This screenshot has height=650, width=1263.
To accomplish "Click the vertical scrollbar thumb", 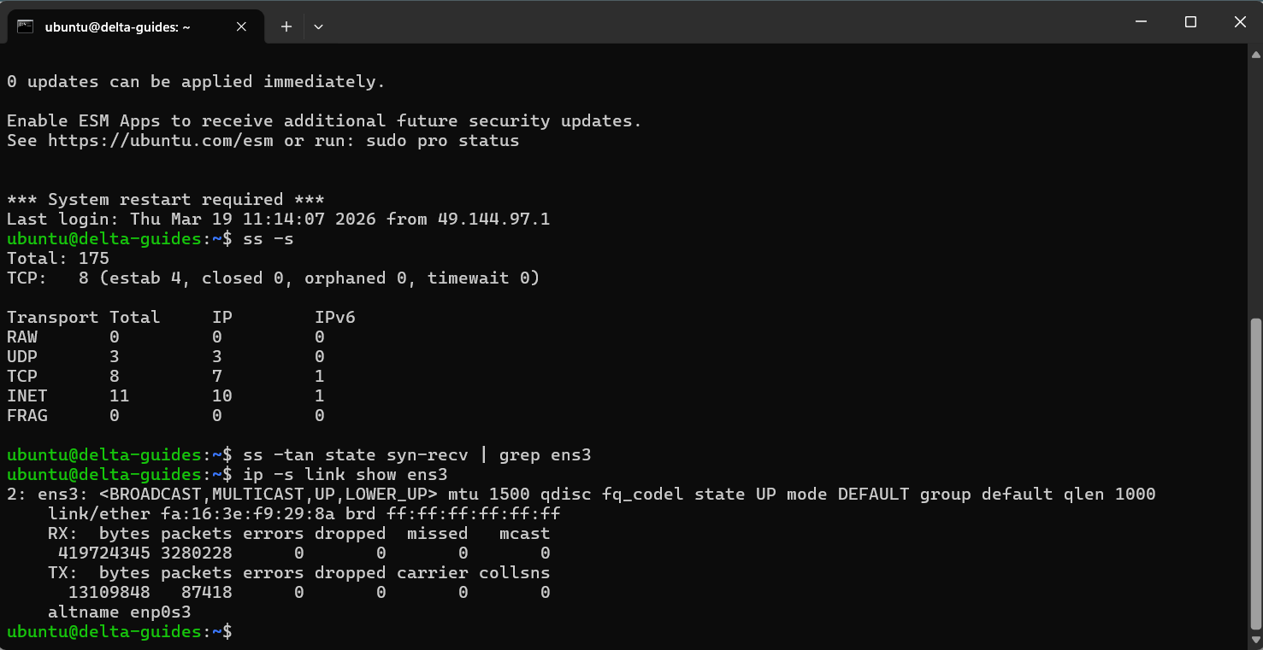I will pyautogui.click(x=1255, y=474).
